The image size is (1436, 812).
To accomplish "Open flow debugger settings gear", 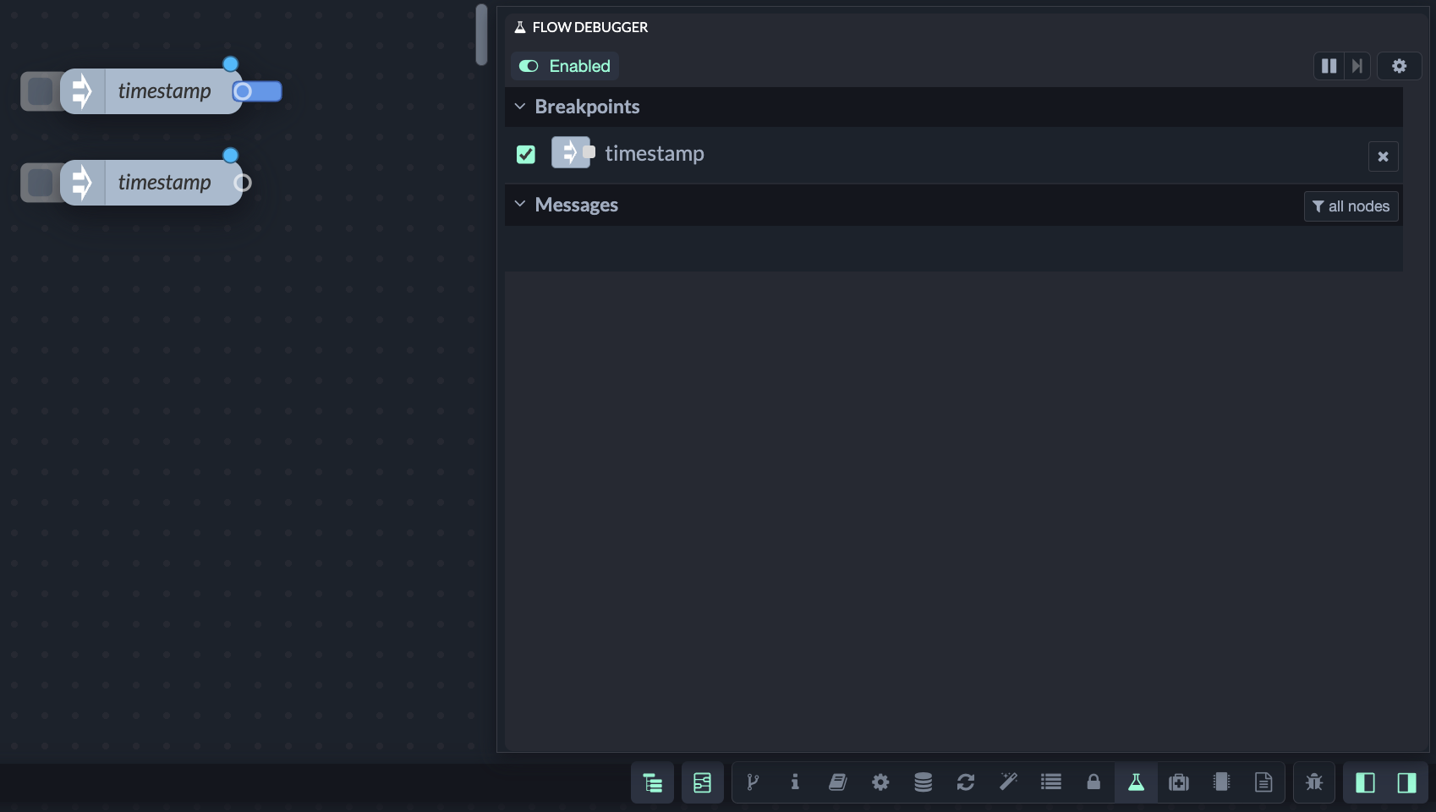I will click(x=1399, y=66).
